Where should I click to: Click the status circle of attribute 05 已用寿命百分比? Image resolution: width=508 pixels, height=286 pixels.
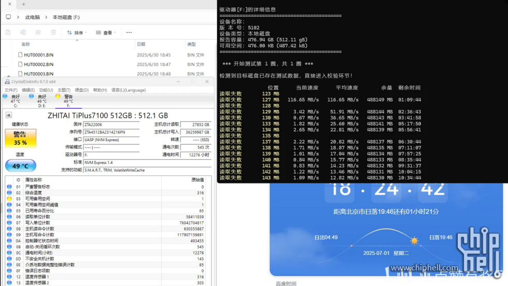pos(9,211)
